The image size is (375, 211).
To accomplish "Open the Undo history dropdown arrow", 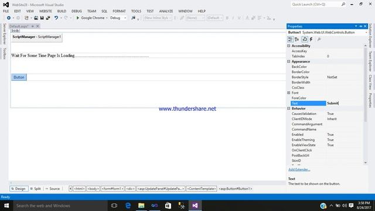I will point(61,18).
